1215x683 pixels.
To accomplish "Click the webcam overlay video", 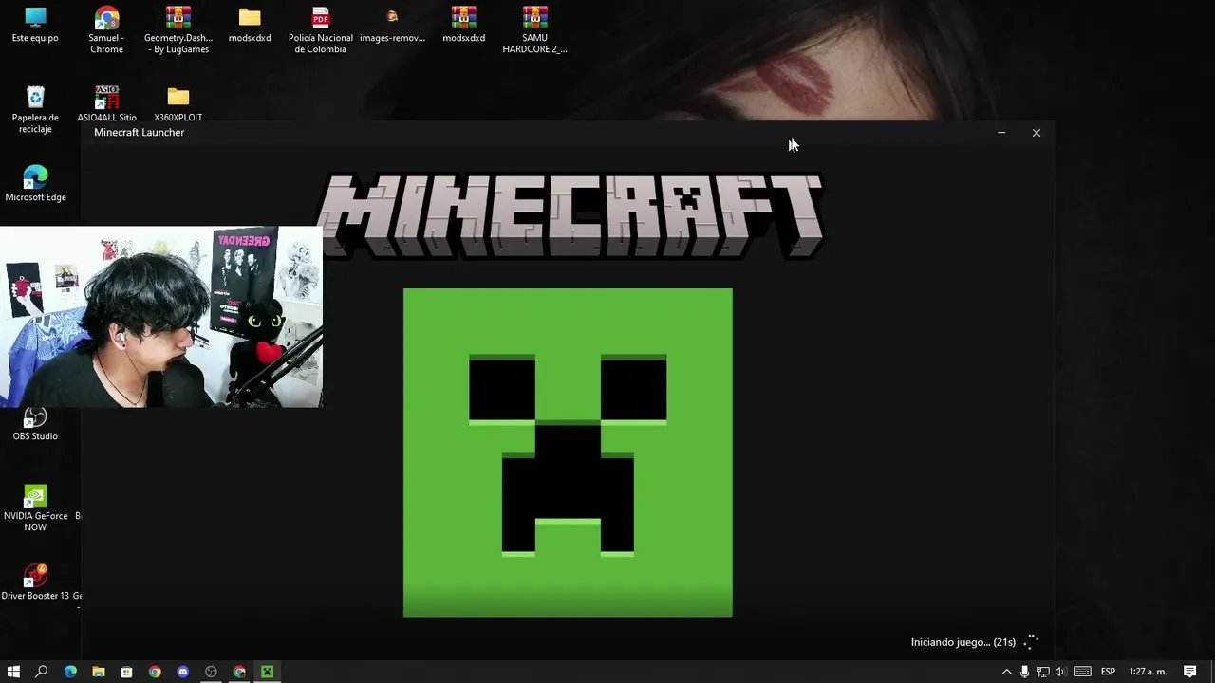I will (161, 317).
